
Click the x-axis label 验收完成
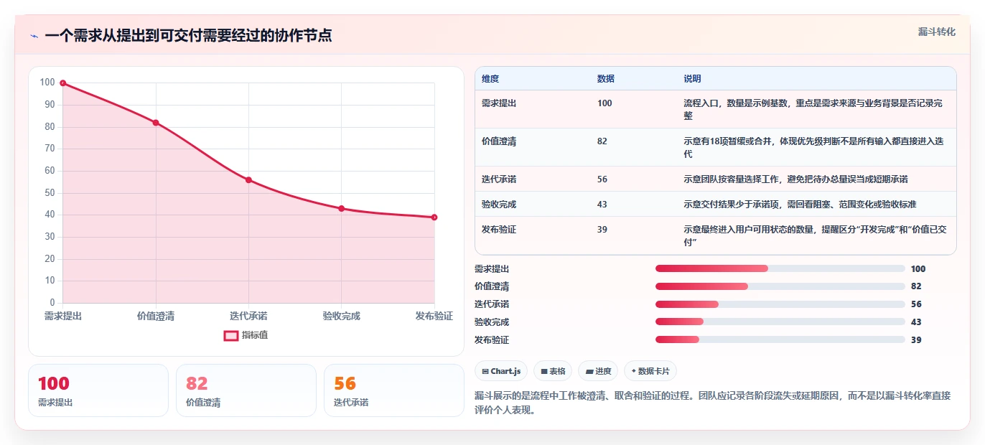[342, 316]
